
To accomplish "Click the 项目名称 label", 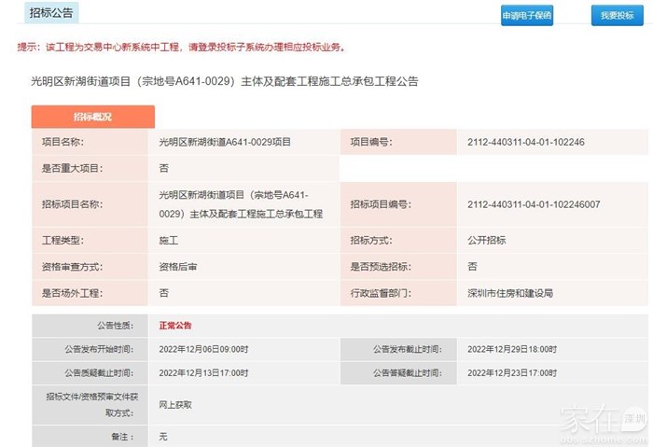I will [x=63, y=142].
